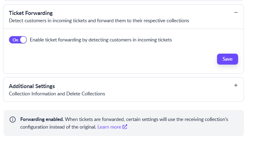Click the "Detect customers in incoming tickets" description
Viewport: 254px width, 142px height.
point(99,21)
